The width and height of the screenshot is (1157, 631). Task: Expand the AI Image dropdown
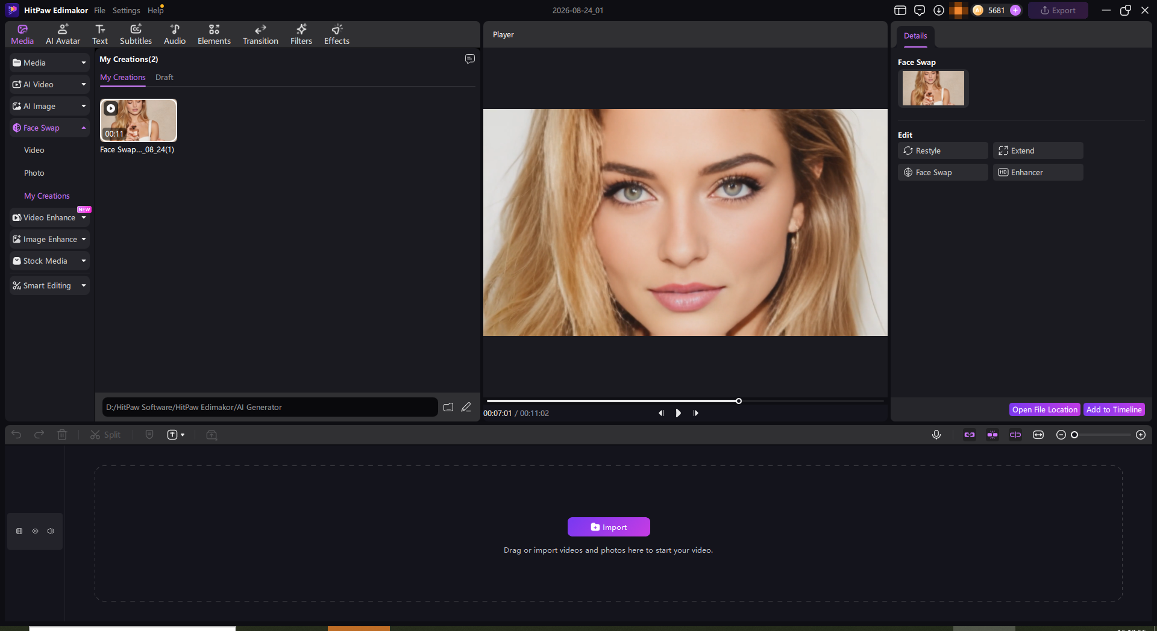(49, 106)
